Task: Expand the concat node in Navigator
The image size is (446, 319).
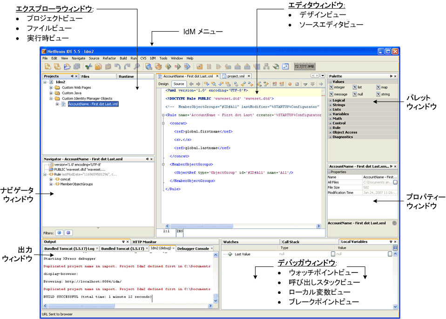Action: click(x=51, y=179)
